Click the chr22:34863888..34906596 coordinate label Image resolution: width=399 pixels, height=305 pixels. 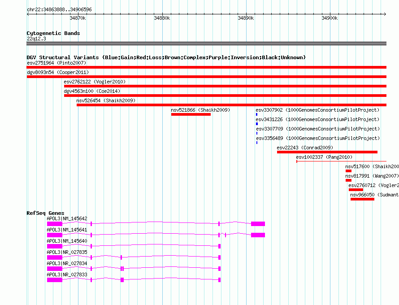tap(59, 9)
